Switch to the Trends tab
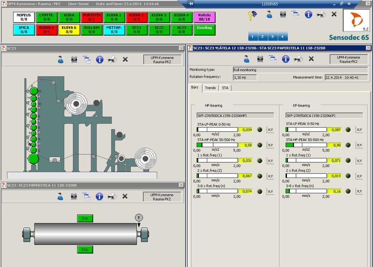The image size is (373, 267). (x=210, y=88)
